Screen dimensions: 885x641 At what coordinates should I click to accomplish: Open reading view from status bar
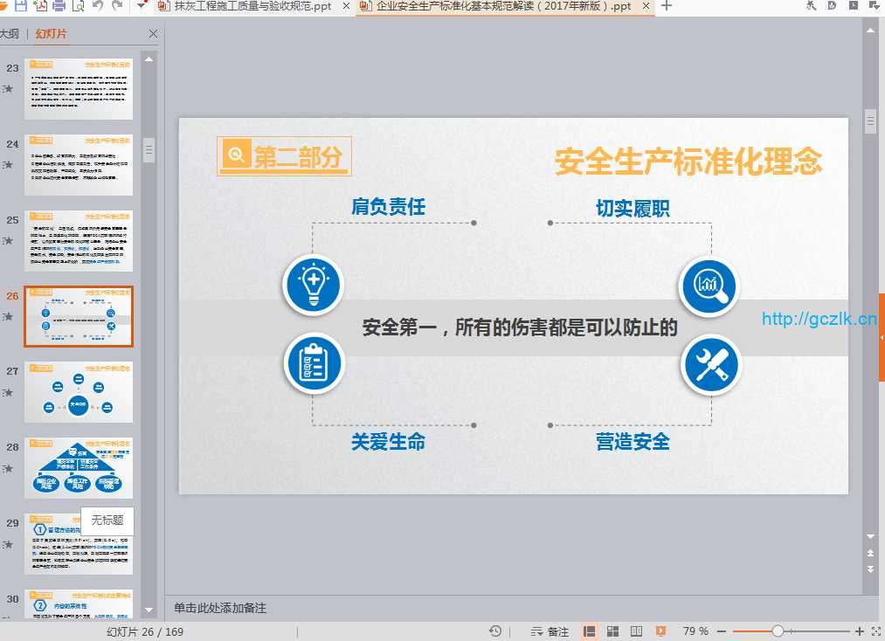[x=637, y=631]
